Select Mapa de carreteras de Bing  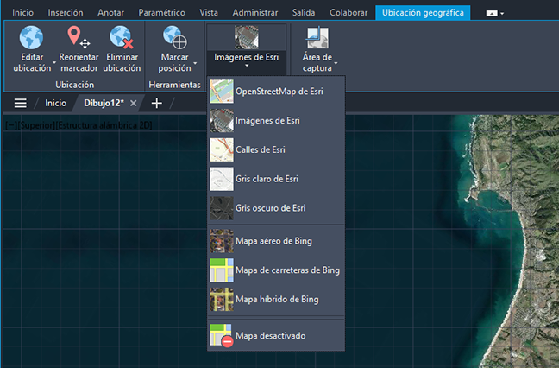coord(276,270)
